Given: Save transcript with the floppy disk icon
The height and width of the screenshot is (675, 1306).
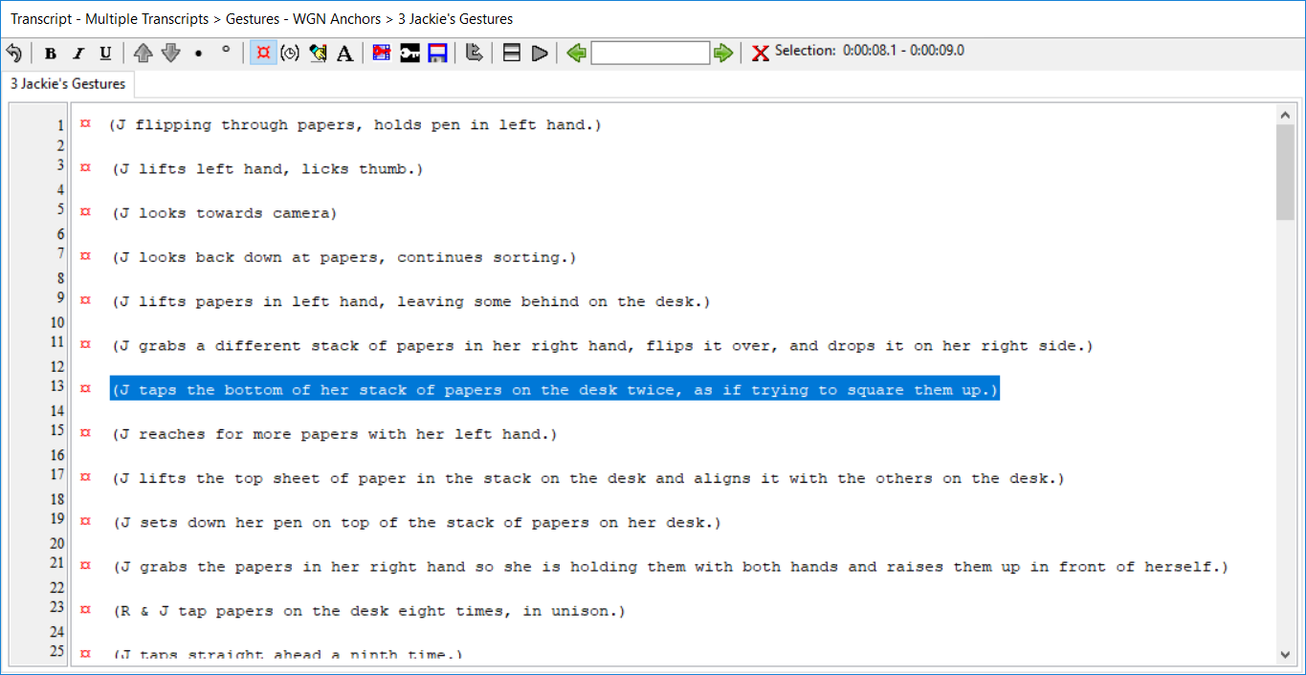Looking at the screenshot, I should pos(437,54).
